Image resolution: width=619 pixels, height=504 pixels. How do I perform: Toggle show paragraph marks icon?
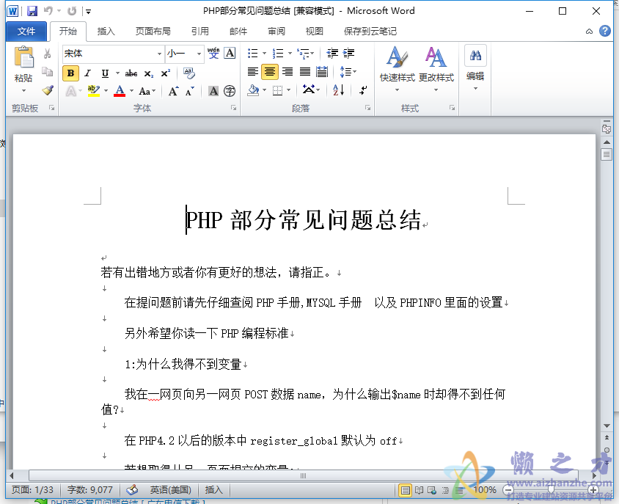click(363, 90)
